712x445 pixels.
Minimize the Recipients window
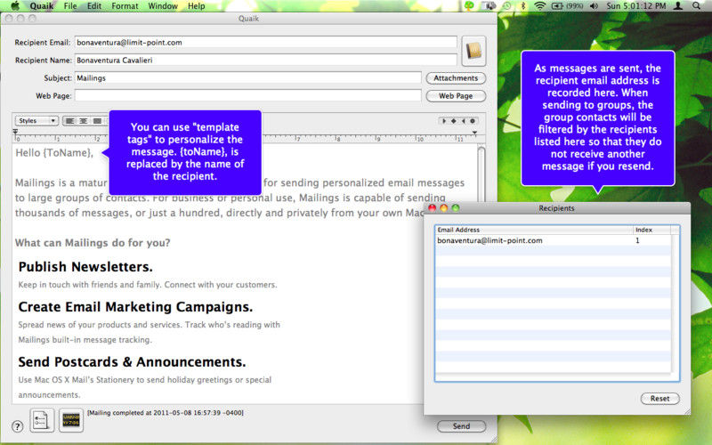(x=443, y=208)
